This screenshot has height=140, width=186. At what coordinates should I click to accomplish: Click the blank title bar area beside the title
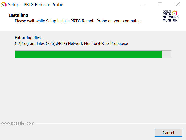100,4
